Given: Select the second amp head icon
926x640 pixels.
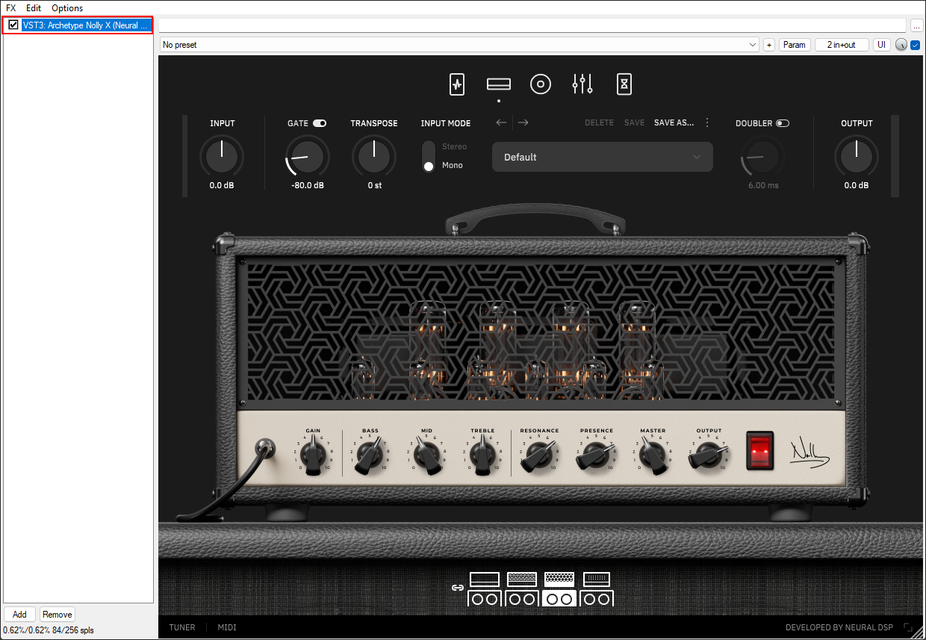Looking at the screenshot, I should point(522,580).
